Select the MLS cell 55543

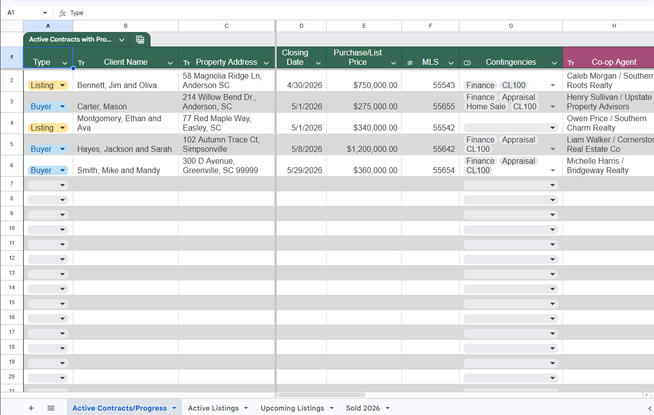(x=430, y=80)
